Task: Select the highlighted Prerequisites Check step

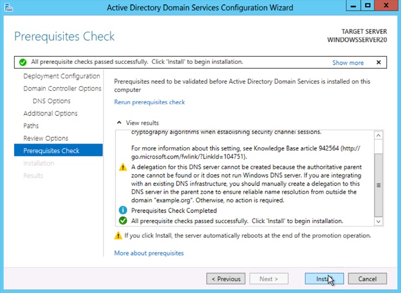Action: [x=59, y=151]
